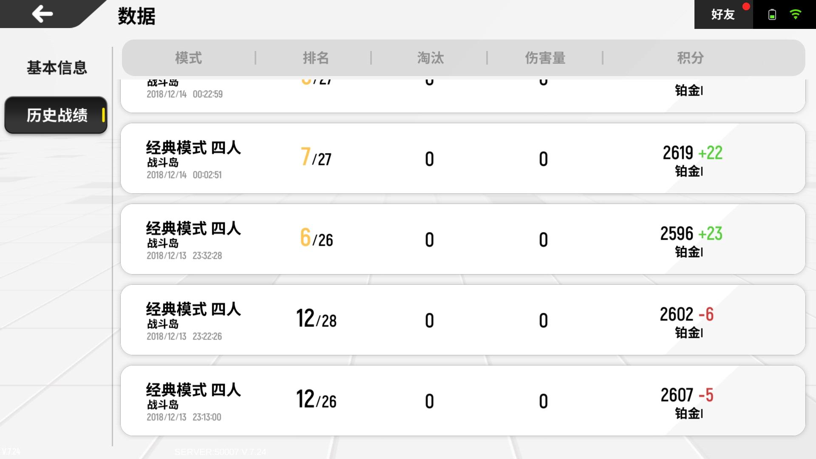Tap the back arrow icon
816x459 pixels.
coord(42,14)
